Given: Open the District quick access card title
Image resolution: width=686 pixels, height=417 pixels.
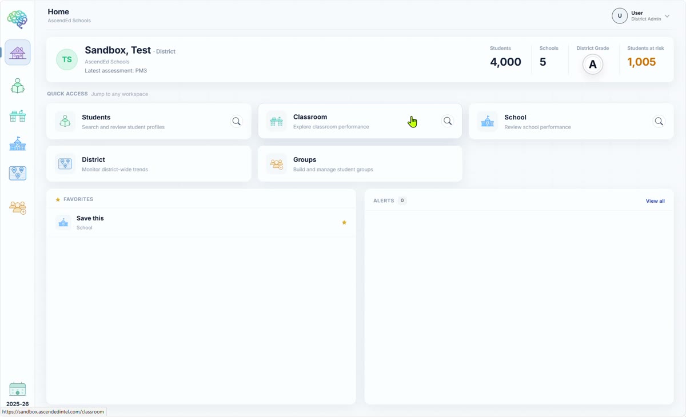Looking at the screenshot, I should pyautogui.click(x=93, y=159).
